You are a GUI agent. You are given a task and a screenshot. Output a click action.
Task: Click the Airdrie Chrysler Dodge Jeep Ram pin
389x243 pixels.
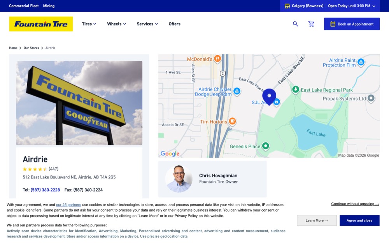[237, 91]
